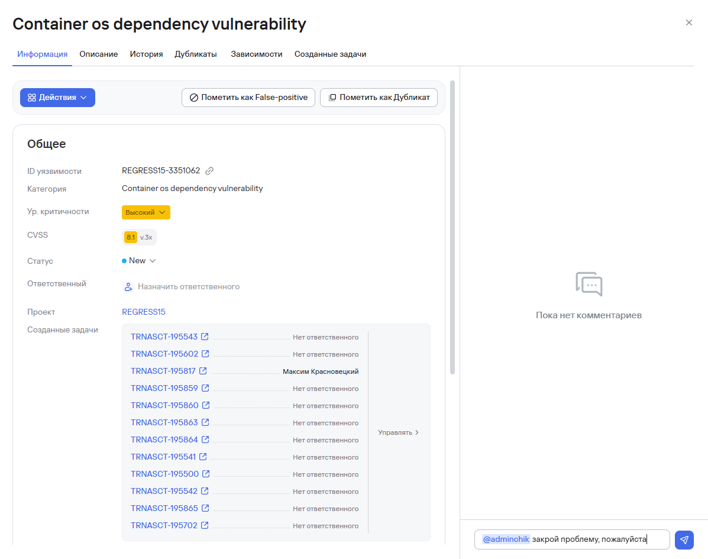708x559 pixels.
Task: Open external link icon for TRNASCT-195500
Action: click(x=206, y=474)
